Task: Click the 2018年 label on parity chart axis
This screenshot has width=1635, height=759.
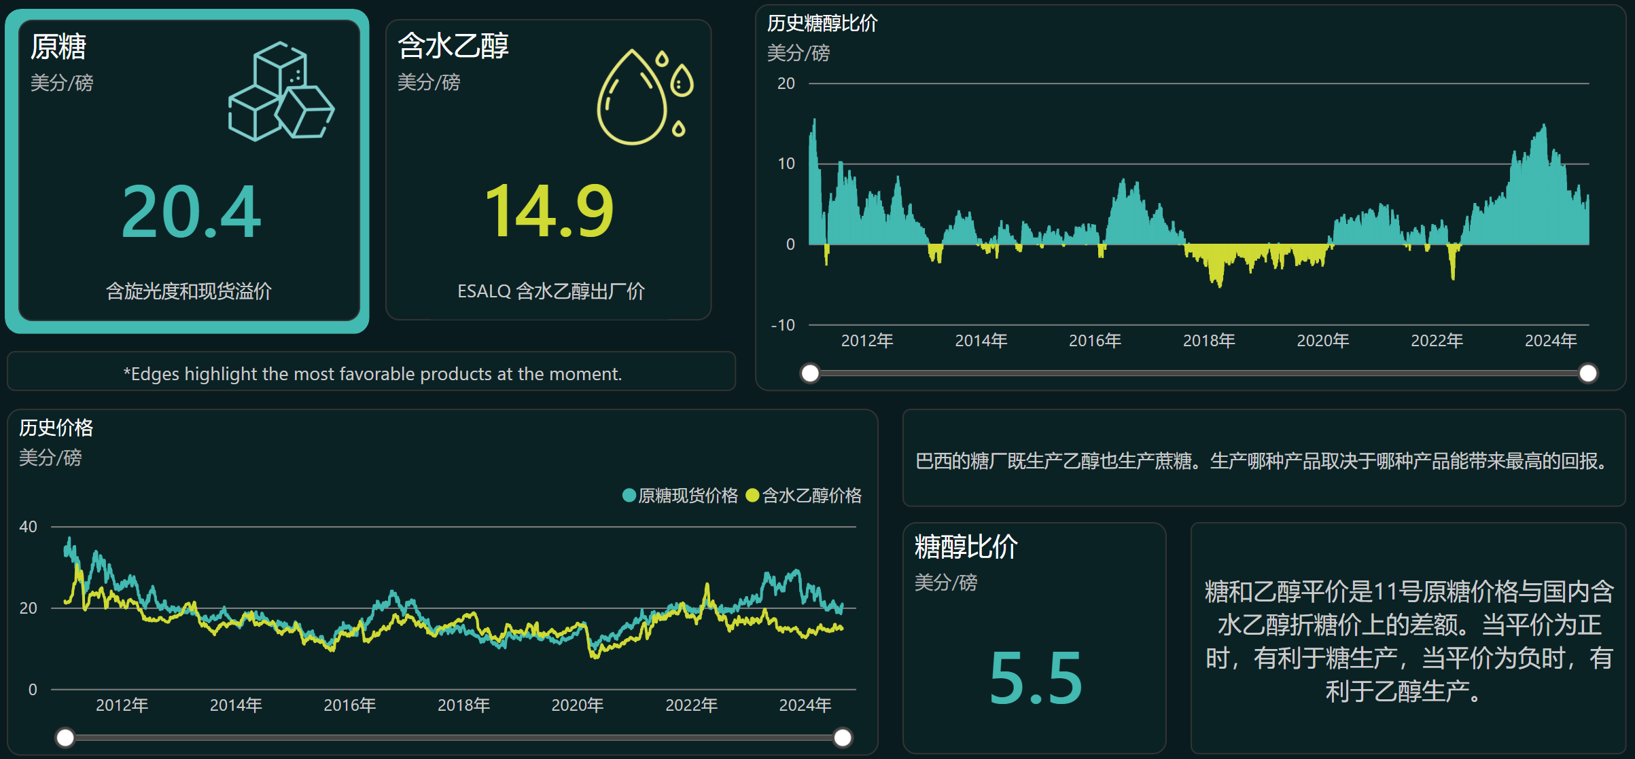Action: 1209,341
